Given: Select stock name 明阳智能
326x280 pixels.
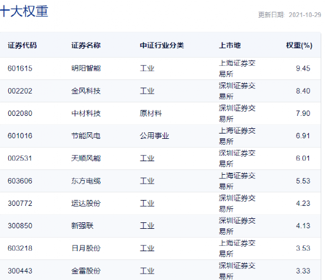Looking at the screenshot, I should click(86, 68).
